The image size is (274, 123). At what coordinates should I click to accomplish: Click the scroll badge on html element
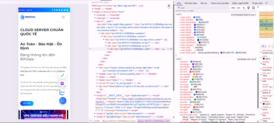pyautogui.click(x=141, y=6)
